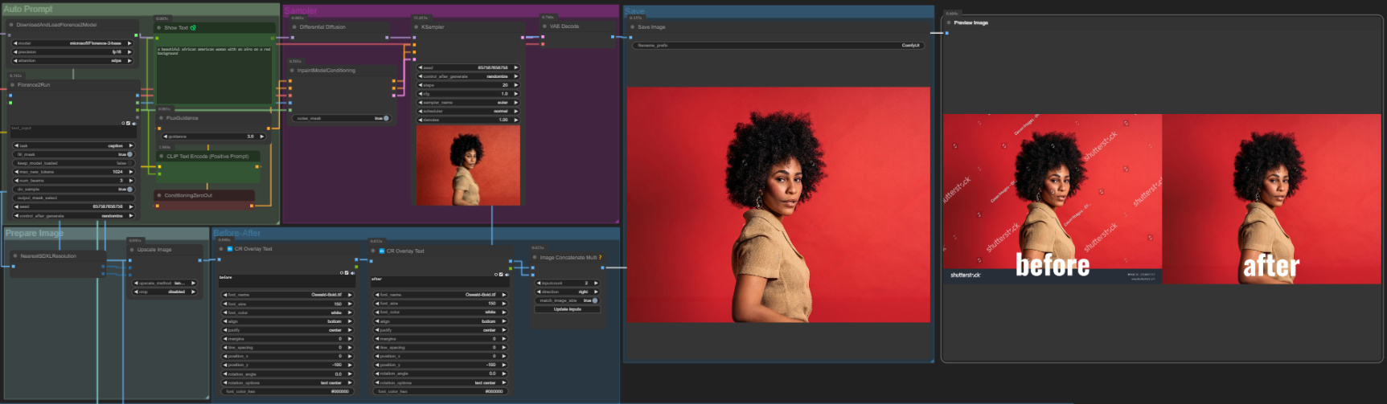The width and height of the screenshot is (1387, 404).
Task: Click the Update inputs button
Action: coord(567,309)
